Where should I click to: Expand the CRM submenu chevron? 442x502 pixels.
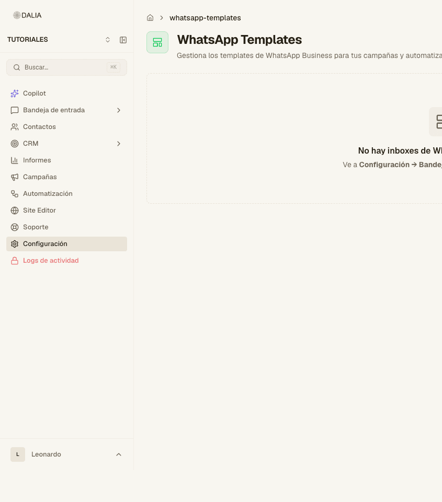click(x=119, y=144)
